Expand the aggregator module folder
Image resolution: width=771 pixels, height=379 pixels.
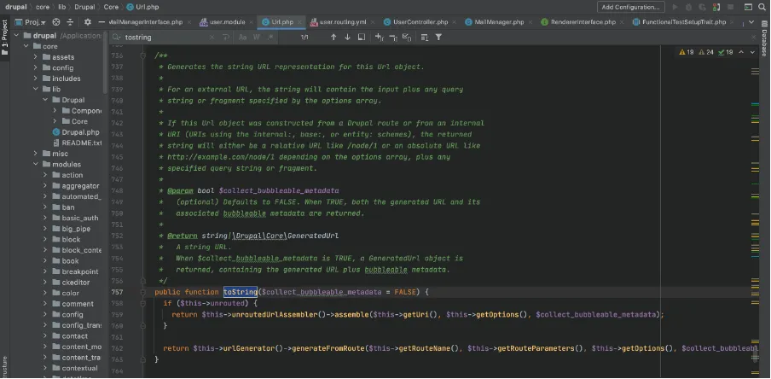[44, 185]
